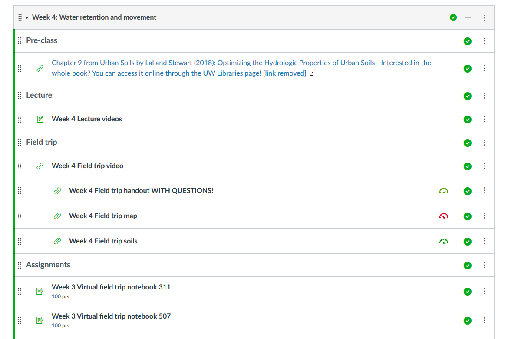508x339 pixels.
Task: Toggle publish status of notebook 311 assignment
Action: click(x=467, y=292)
